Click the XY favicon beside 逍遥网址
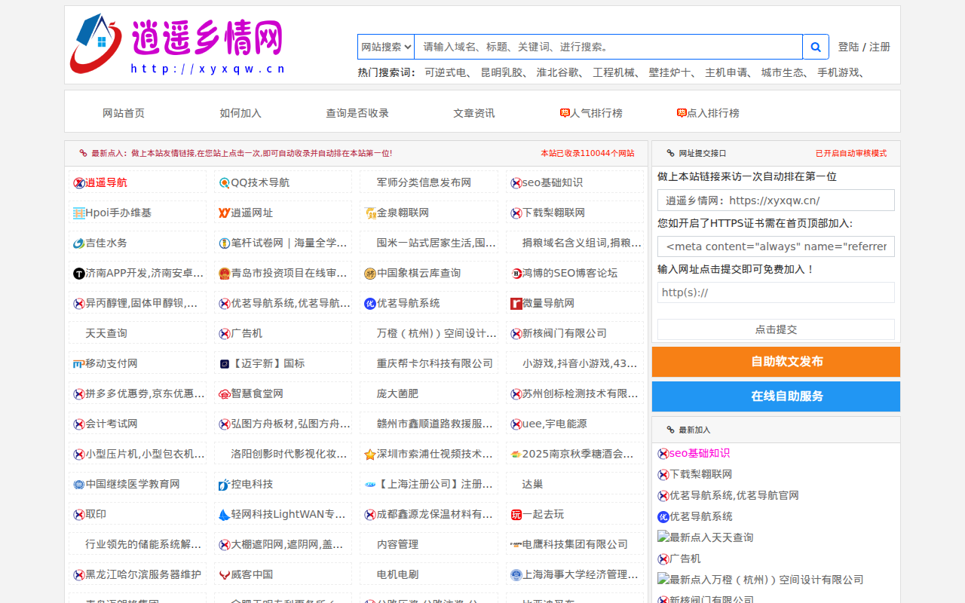The image size is (965, 603). 225,212
